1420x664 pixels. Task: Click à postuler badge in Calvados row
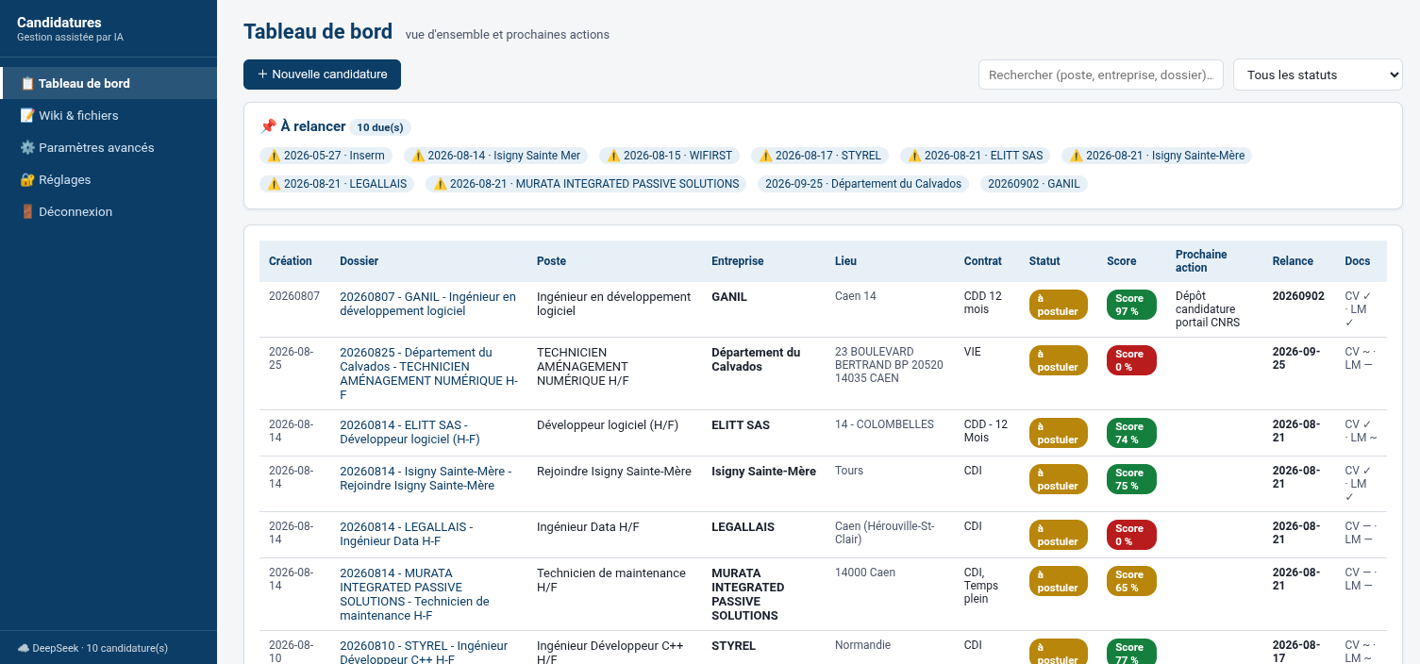pos(1058,360)
